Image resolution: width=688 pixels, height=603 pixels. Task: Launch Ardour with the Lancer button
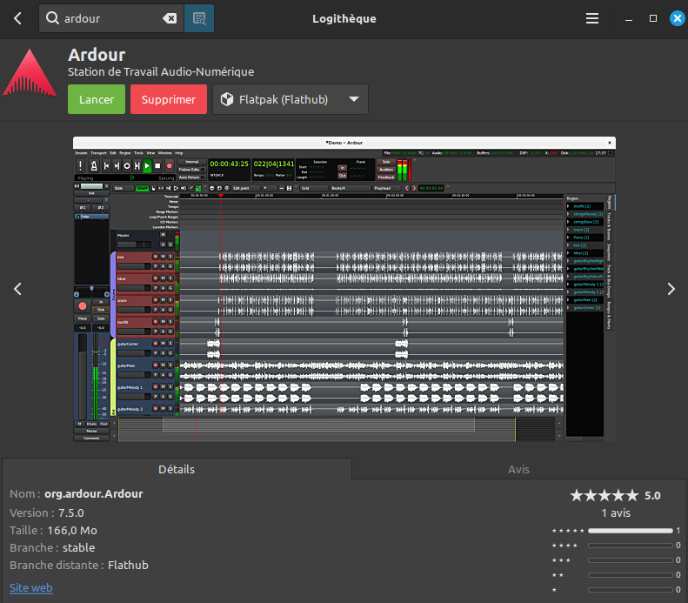96,99
